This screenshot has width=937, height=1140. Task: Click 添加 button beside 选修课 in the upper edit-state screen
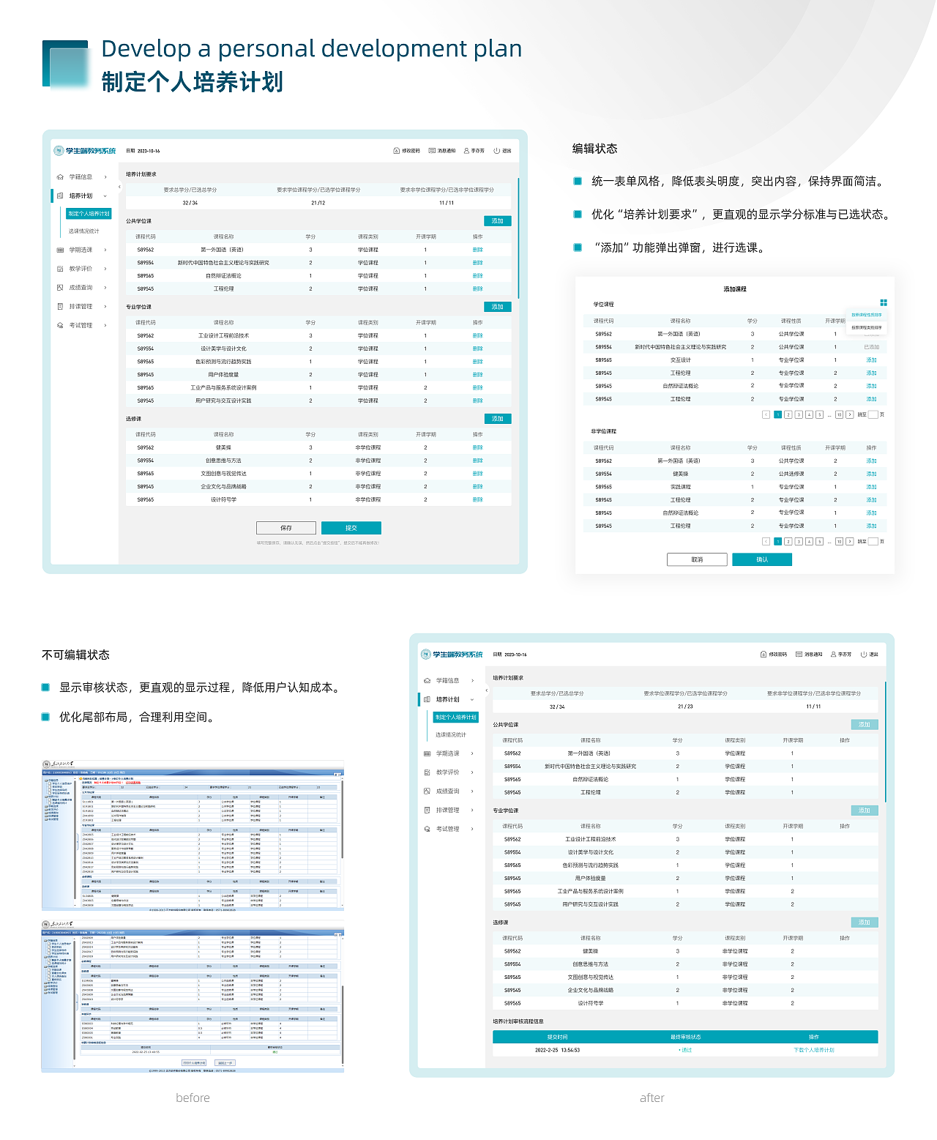tap(498, 419)
